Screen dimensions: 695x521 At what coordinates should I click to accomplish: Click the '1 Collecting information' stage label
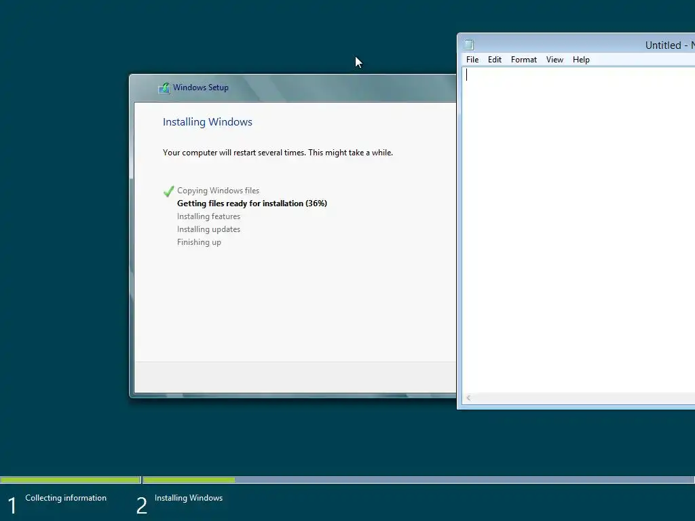[x=57, y=503]
